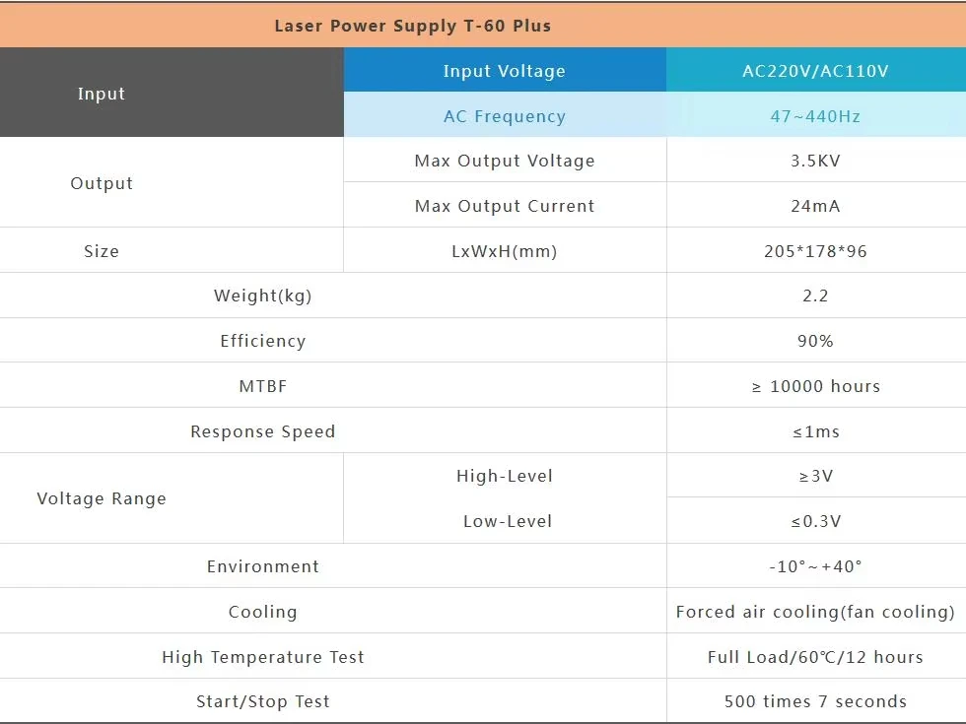Select the '90%' efficiency value

(x=816, y=341)
